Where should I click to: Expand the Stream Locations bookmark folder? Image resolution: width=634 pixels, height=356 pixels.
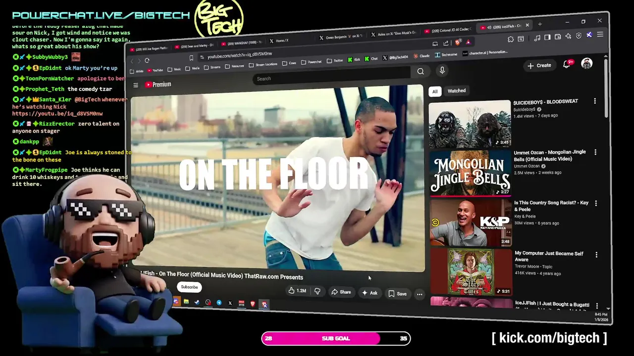click(x=263, y=65)
